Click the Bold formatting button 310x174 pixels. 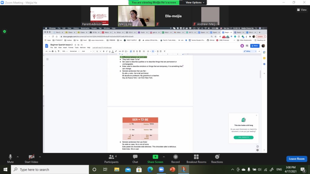104,51
